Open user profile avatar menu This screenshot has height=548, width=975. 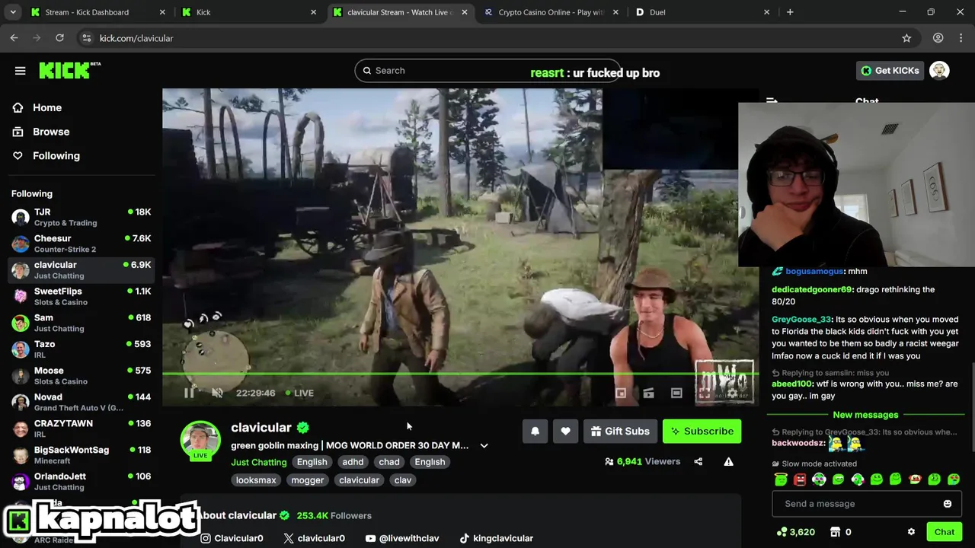tap(939, 70)
